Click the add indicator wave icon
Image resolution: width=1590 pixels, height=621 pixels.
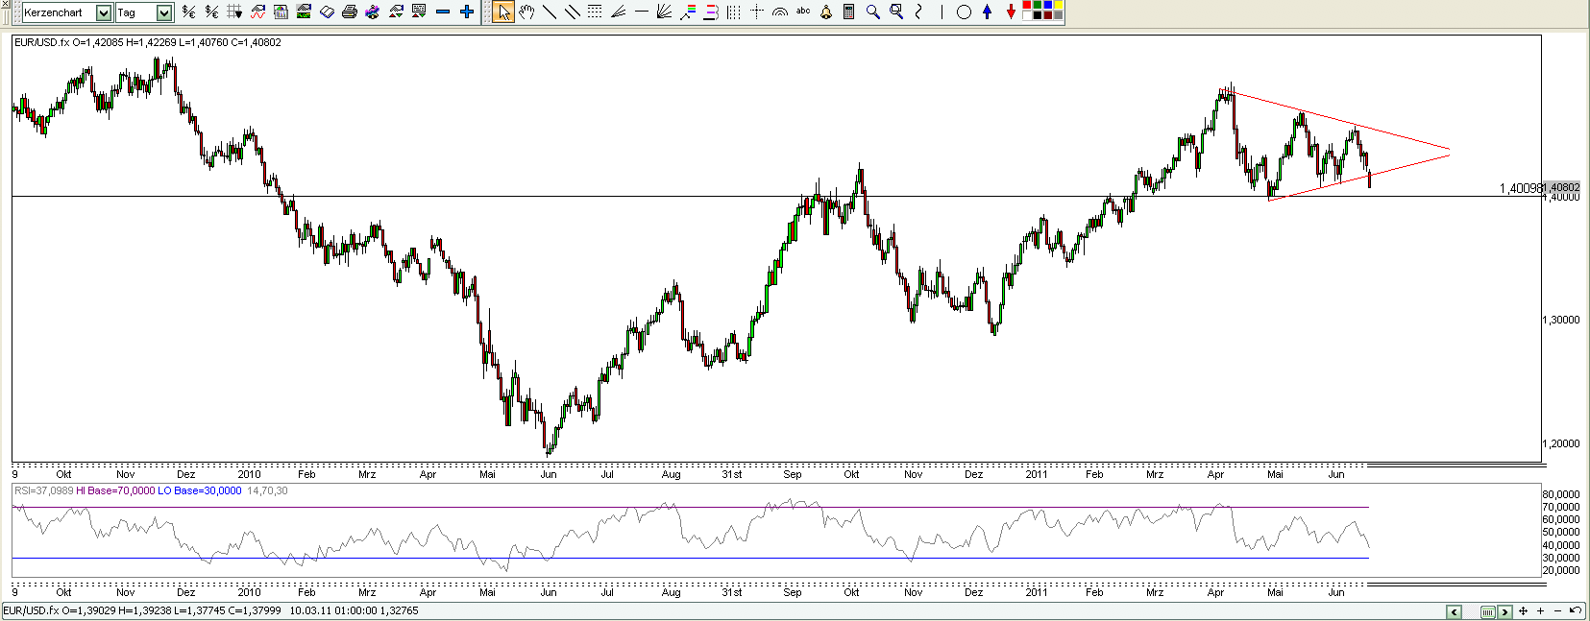point(257,12)
